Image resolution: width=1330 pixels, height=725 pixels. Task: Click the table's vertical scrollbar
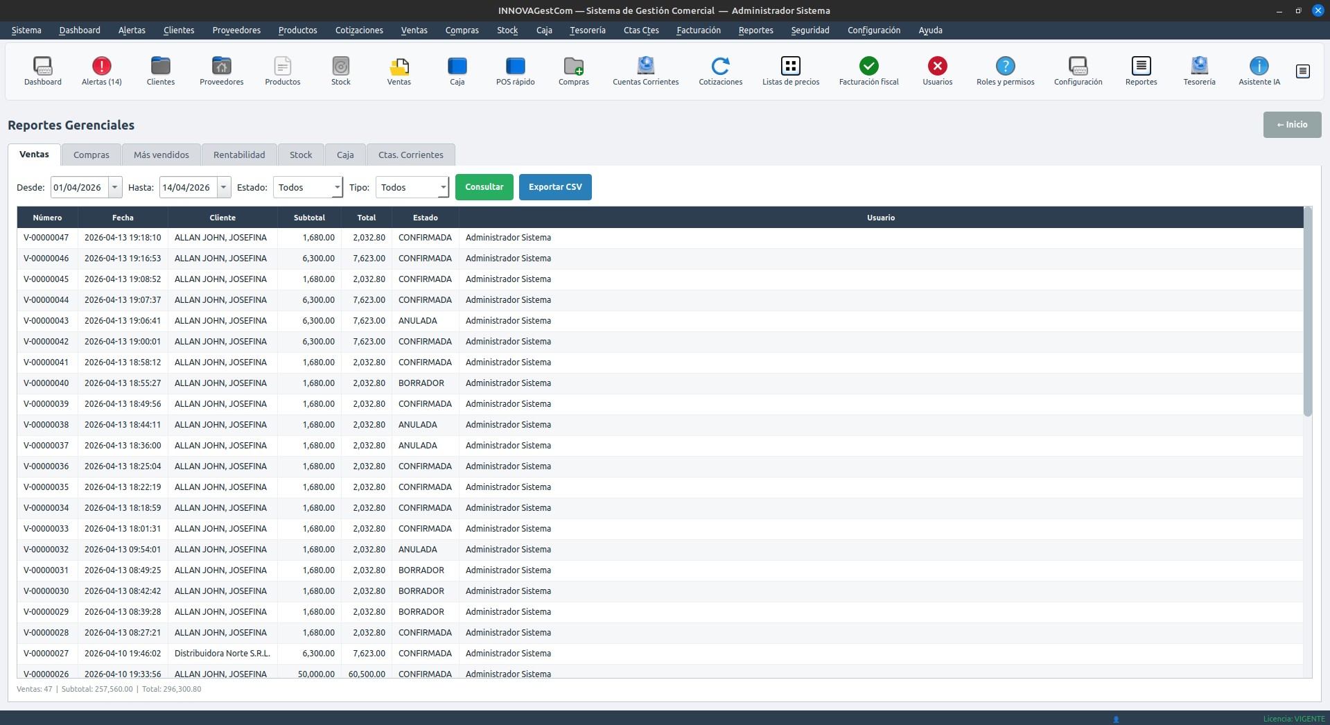[x=1307, y=312]
